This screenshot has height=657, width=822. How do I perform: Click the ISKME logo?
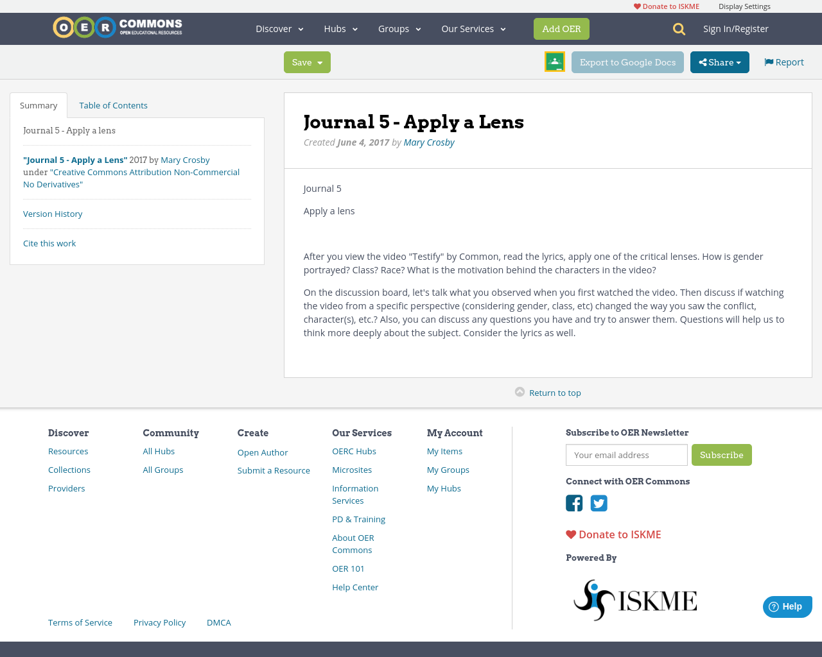tap(634, 599)
